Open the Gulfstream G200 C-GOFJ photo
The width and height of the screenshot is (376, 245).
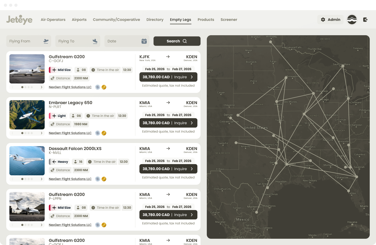coord(27,69)
